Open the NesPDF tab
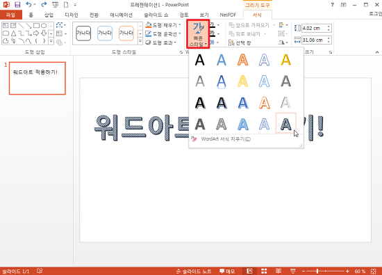Viewport: 382px width, 275px height. [228, 15]
